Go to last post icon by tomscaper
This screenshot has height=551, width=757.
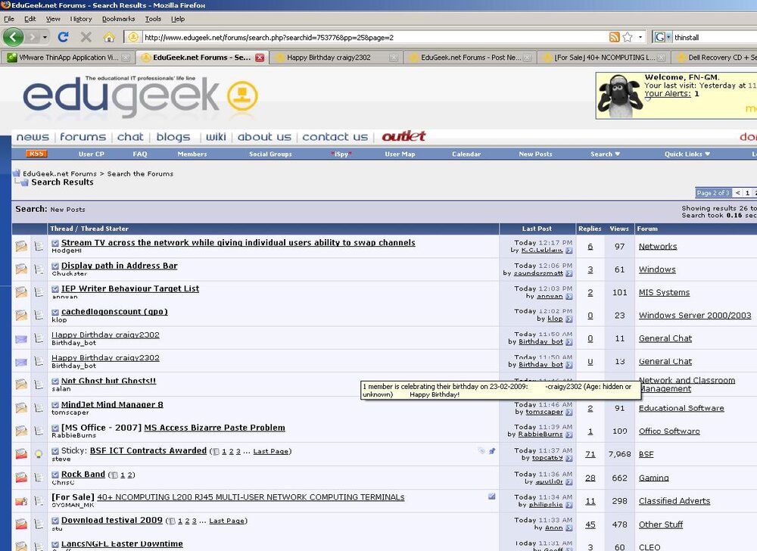tap(569, 412)
